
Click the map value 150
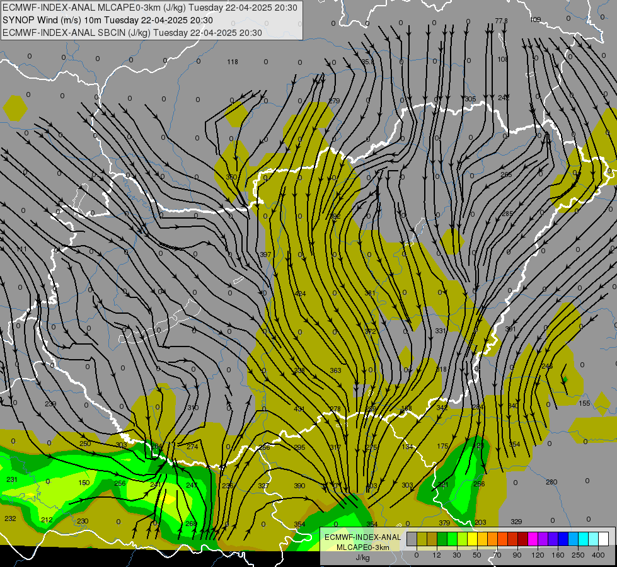click(84, 483)
